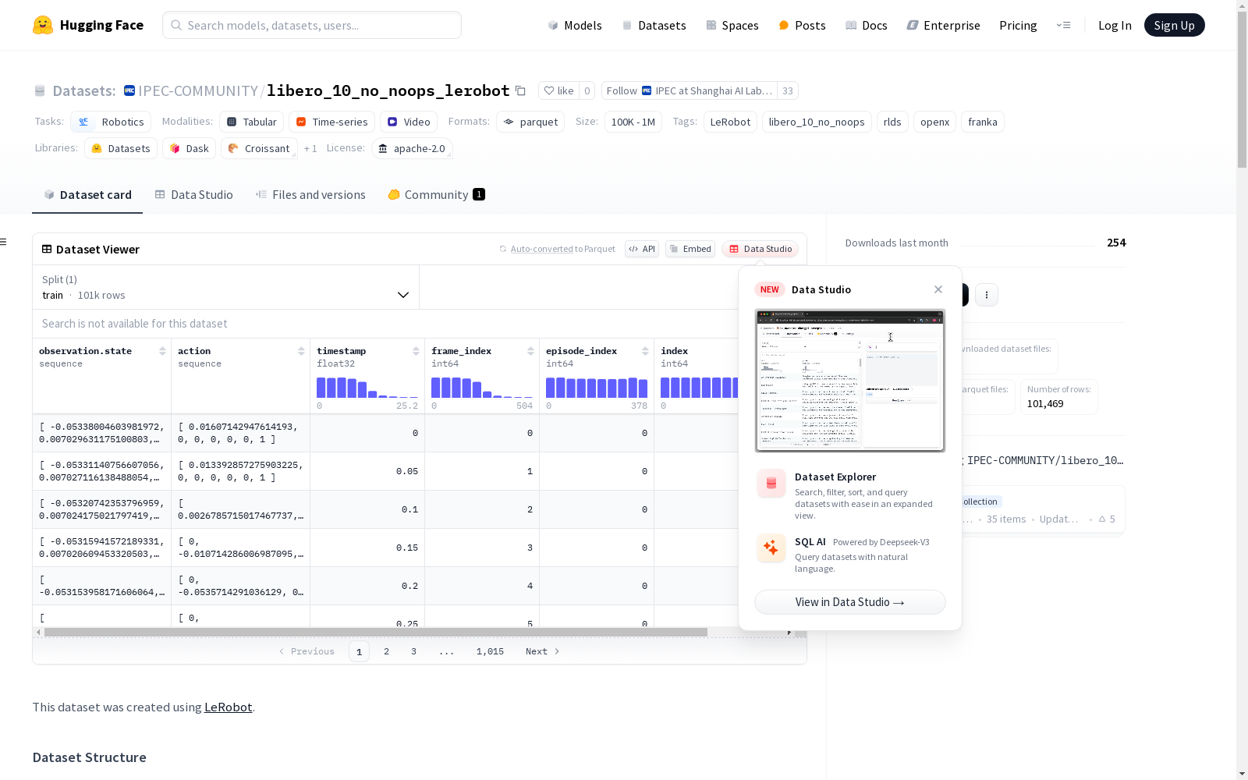This screenshot has width=1248, height=780.
Task: Click the page vertical scrollbar
Action: point(1242,90)
